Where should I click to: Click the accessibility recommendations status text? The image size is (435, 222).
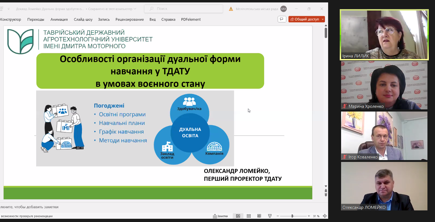[26, 216]
